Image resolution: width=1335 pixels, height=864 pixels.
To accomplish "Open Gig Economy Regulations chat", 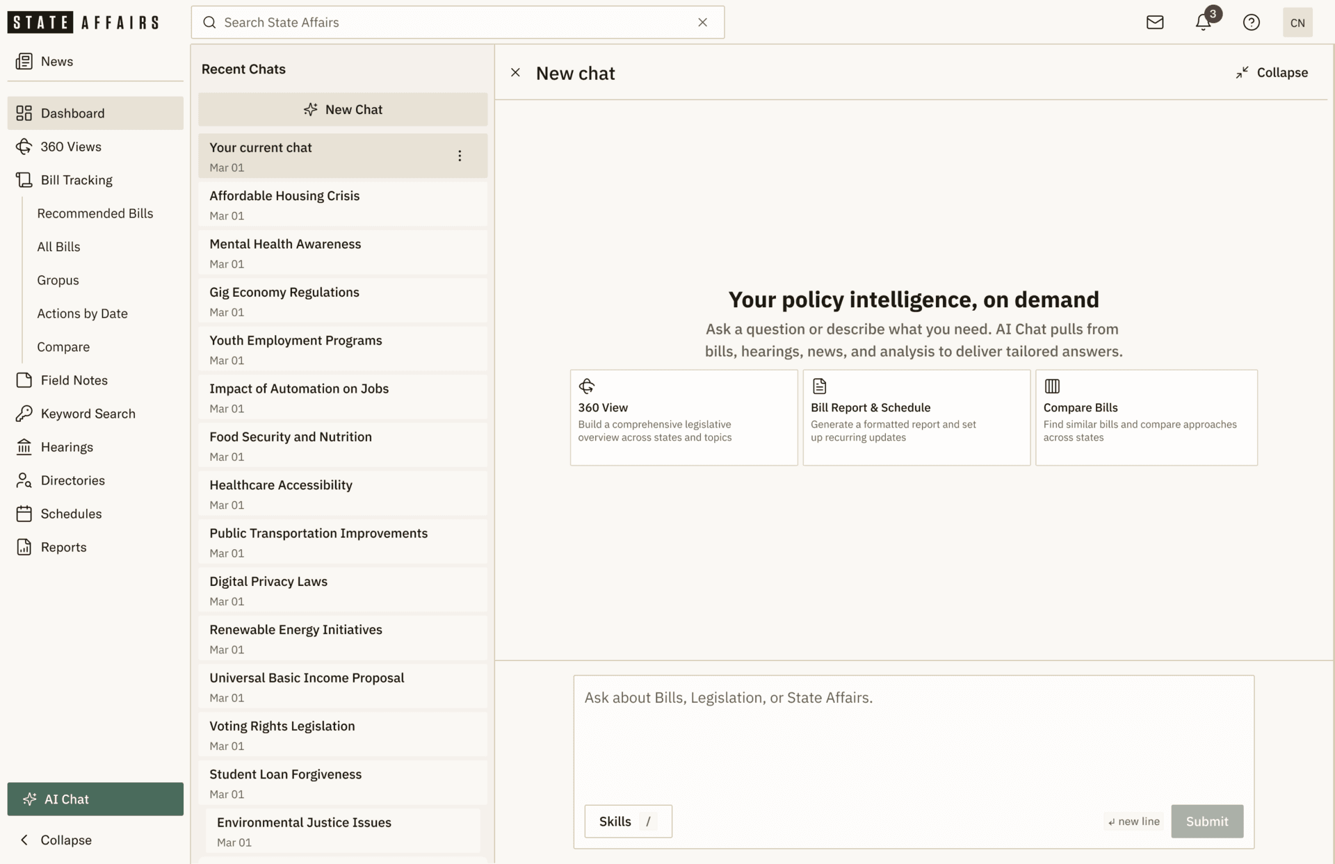I will click(343, 301).
